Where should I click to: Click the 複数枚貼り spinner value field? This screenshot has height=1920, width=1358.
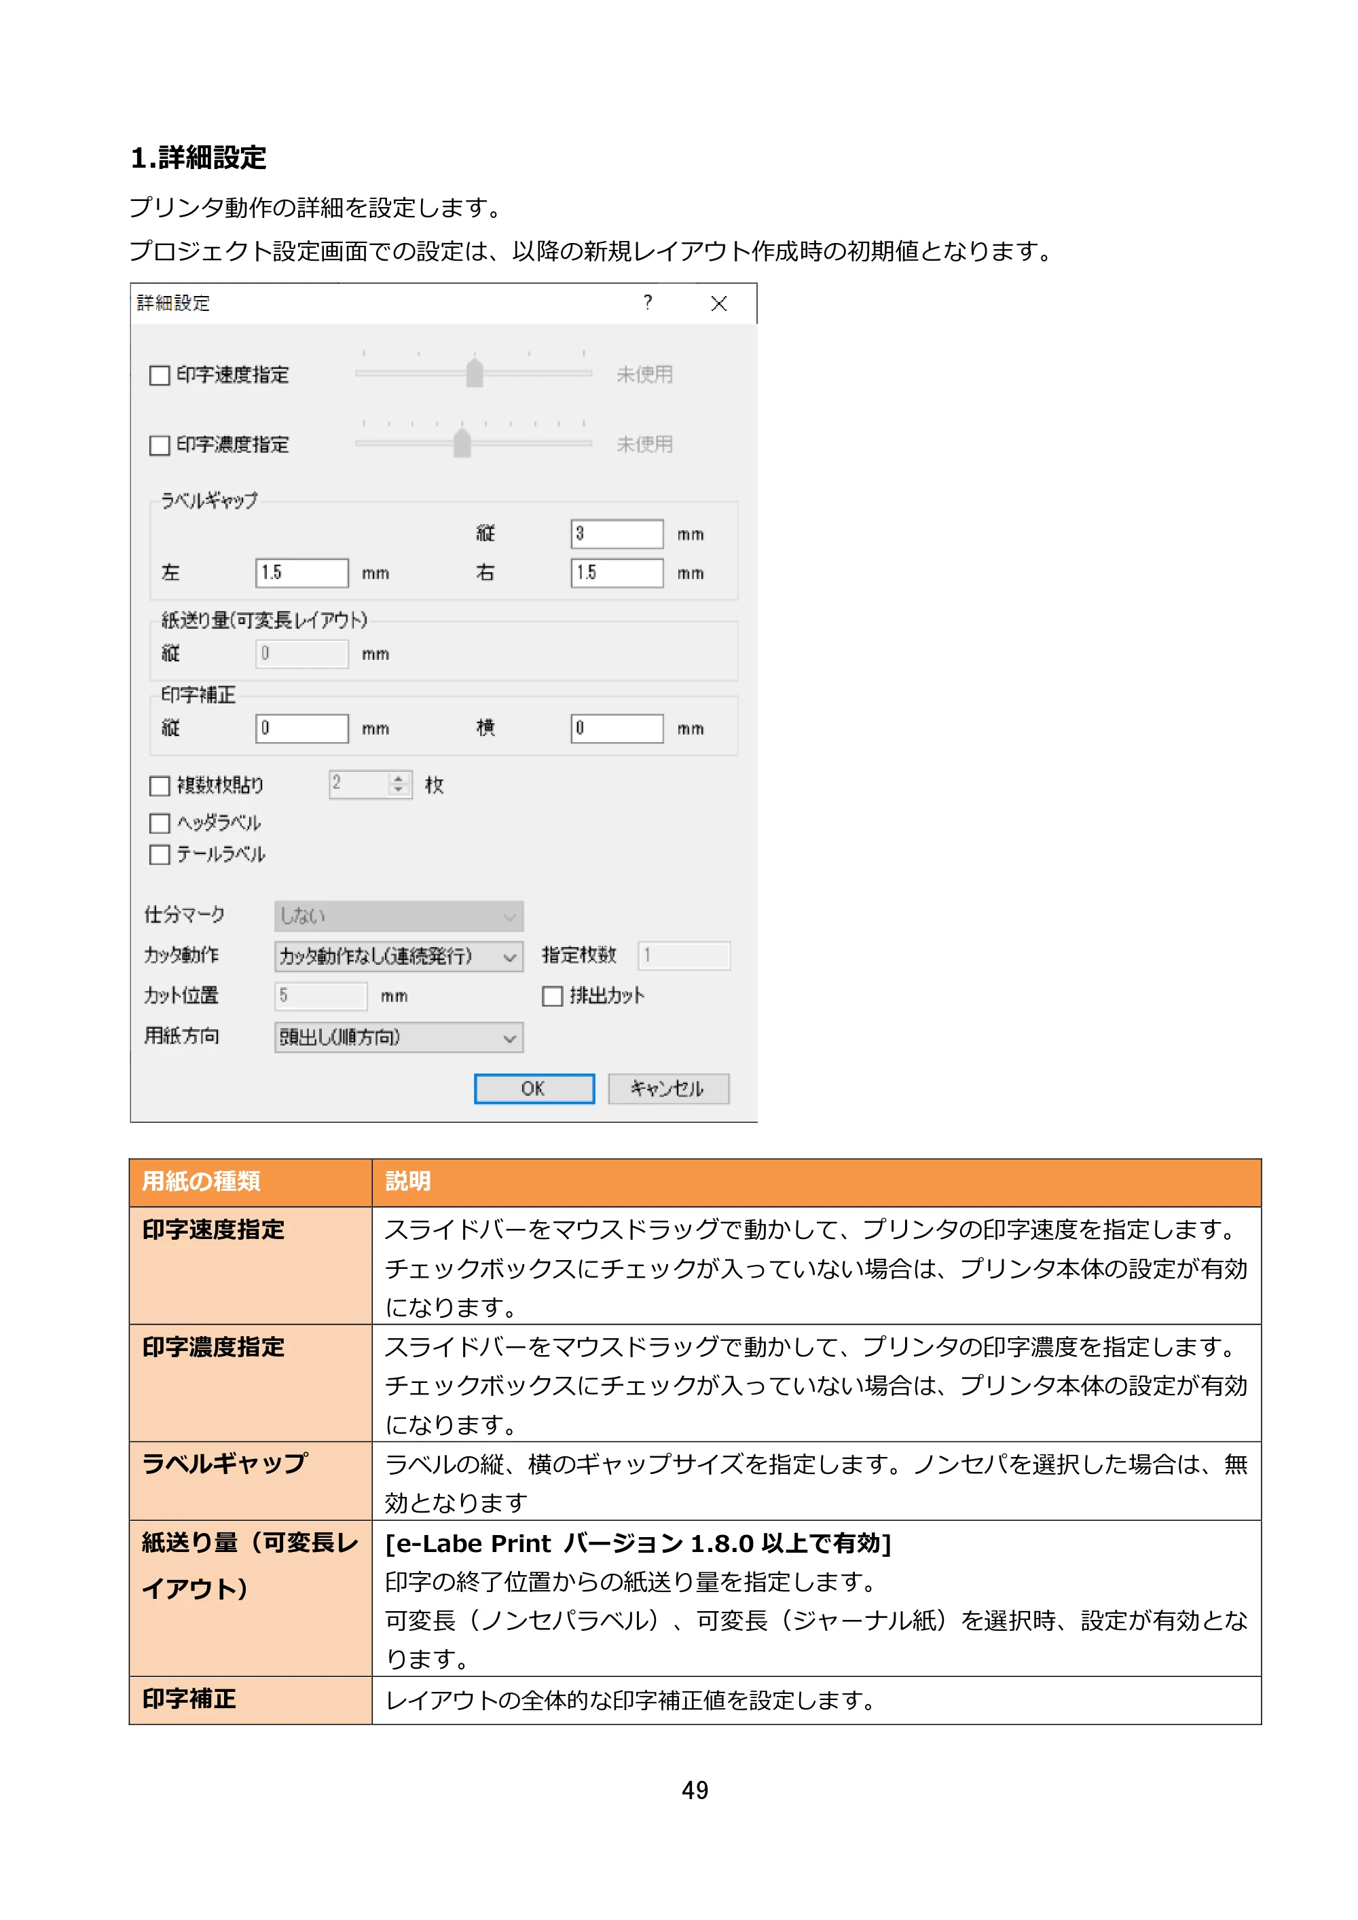point(360,784)
